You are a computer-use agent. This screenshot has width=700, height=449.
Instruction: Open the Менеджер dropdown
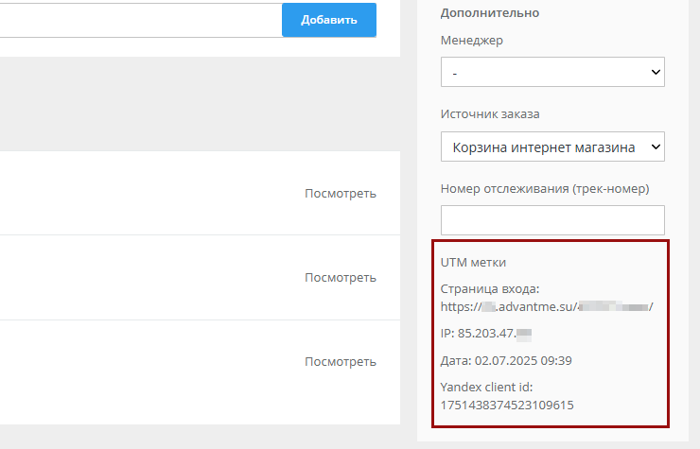coord(552,72)
